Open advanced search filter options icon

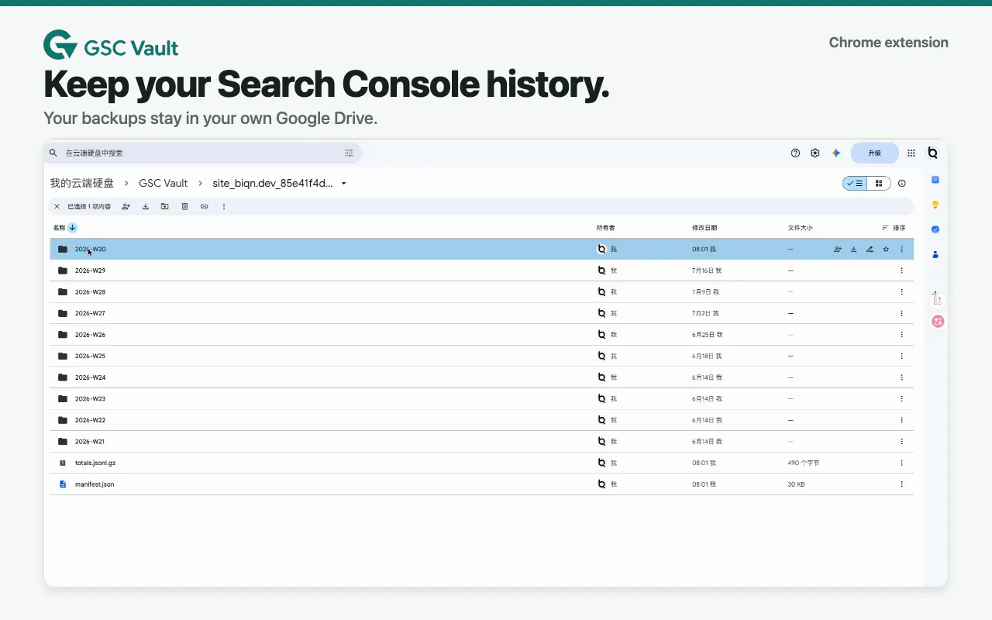click(x=349, y=153)
